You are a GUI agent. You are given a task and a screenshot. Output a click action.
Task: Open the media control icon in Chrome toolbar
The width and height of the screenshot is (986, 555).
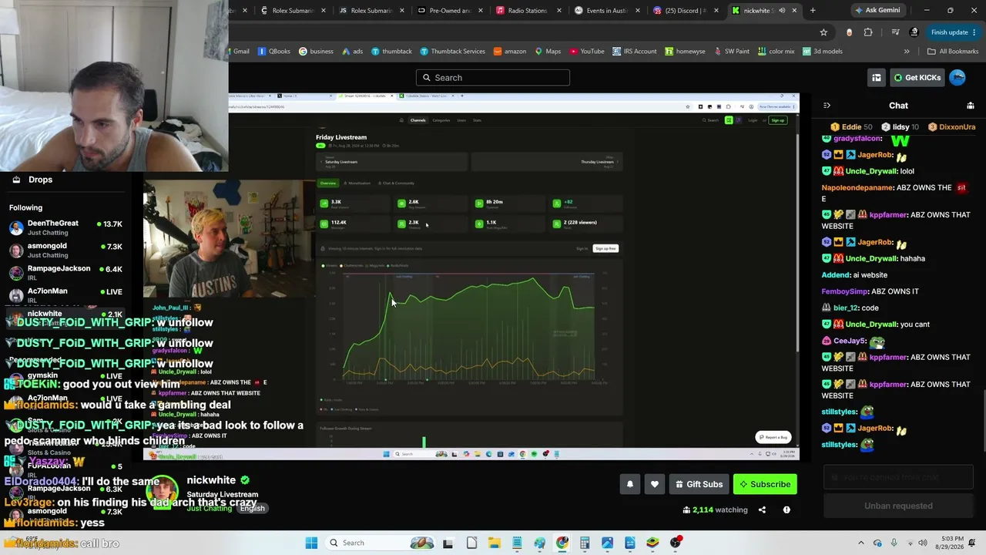(895, 32)
